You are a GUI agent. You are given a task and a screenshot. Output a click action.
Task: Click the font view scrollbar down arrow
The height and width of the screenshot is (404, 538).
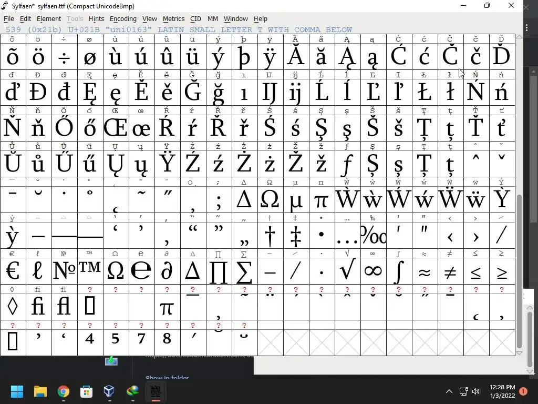(519, 353)
